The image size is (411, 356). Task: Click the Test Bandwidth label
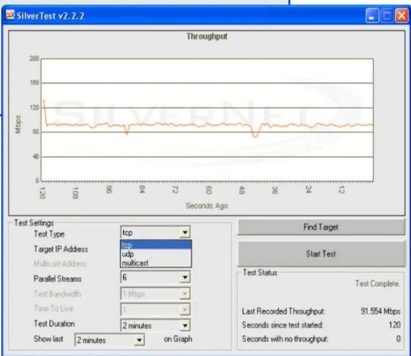(58, 294)
